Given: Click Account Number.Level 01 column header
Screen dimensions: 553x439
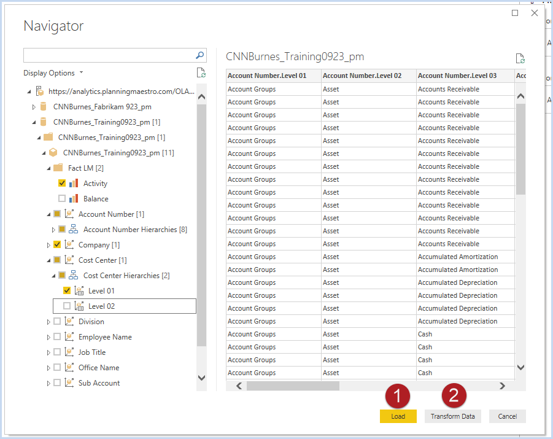Looking at the screenshot, I should point(274,76).
